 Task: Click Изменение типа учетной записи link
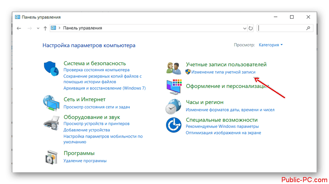coord(223,72)
